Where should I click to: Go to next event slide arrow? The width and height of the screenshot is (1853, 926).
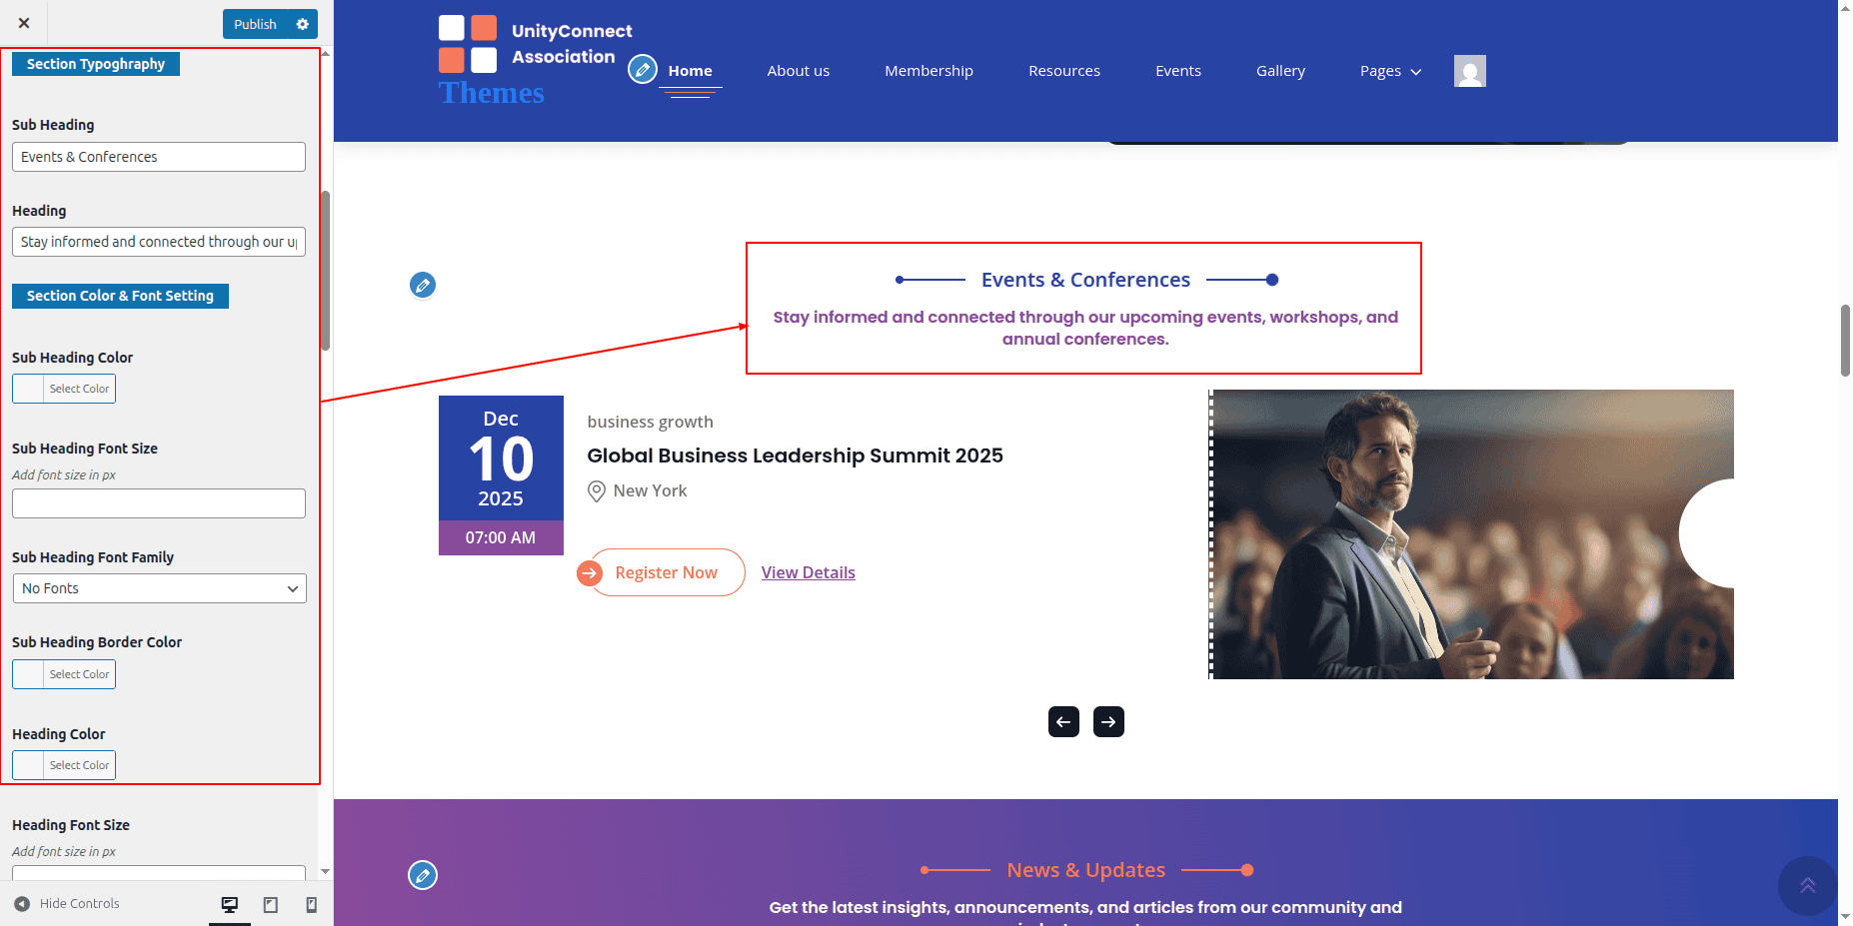[1108, 721]
